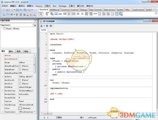
Task: Click the Save icon
Action: click(x=17, y=10)
